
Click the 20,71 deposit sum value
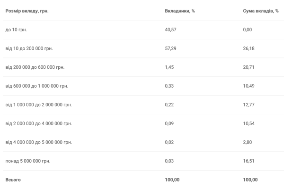248,67
